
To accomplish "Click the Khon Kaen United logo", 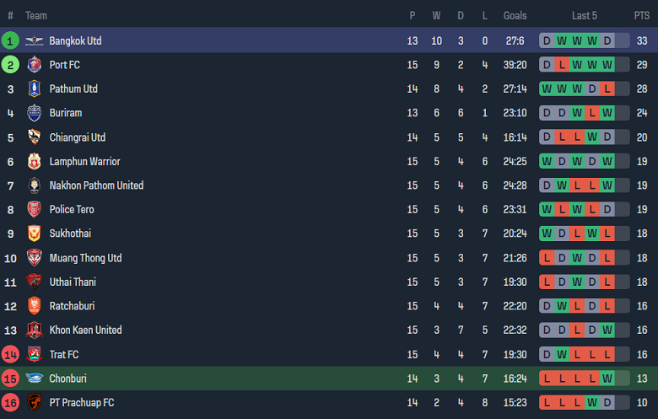I will 34,330.
